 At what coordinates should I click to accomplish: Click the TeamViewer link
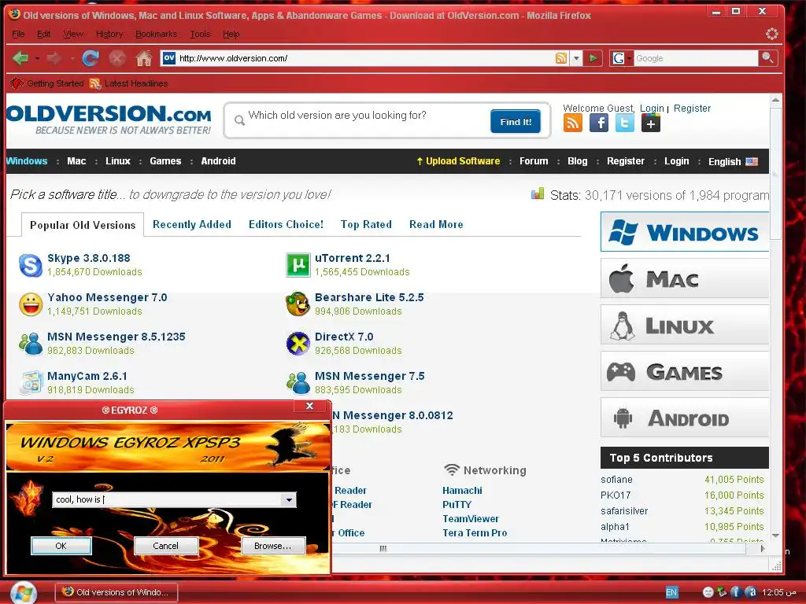pos(471,519)
